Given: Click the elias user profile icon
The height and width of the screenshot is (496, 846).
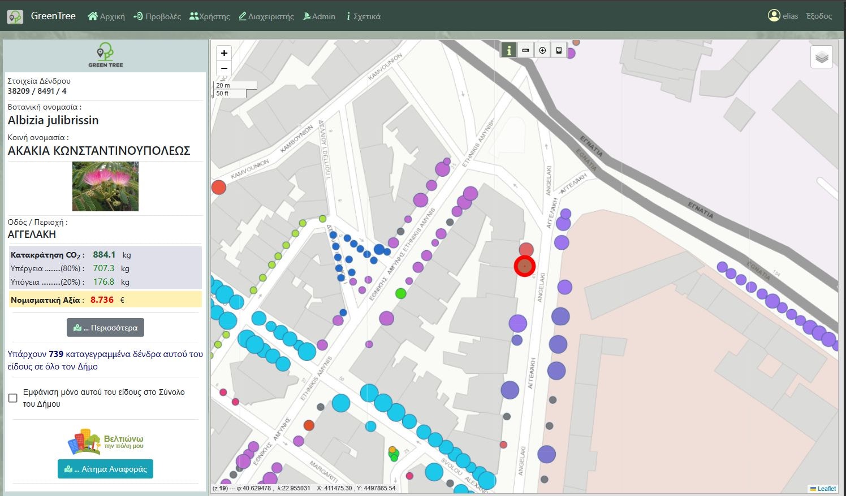Looking at the screenshot, I should [x=774, y=15].
